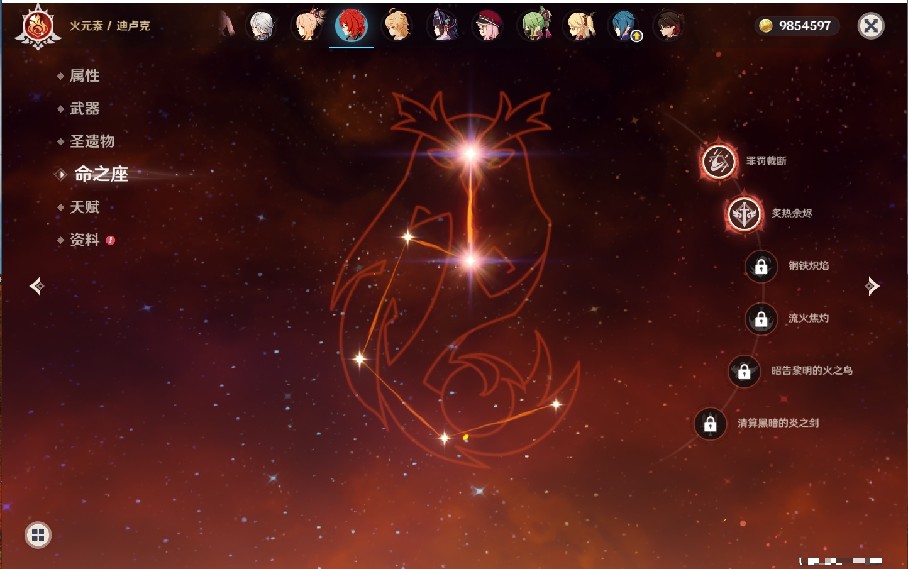Image resolution: width=908 pixels, height=569 pixels.
Task: Open the 属性 attributes menu
Action: point(84,76)
